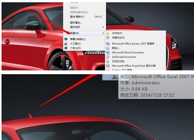Click the contact card icon beside 联系人
This screenshot has width=194, height=140.
[x=108, y=48]
